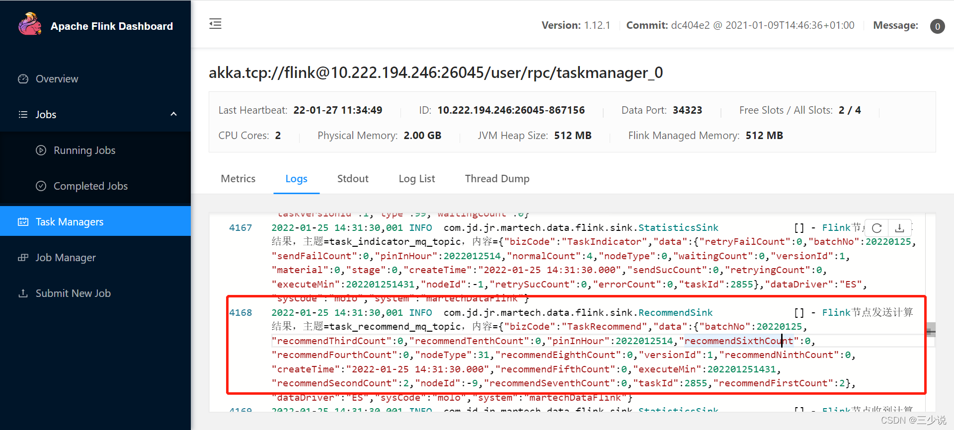Screen dimensions: 954x430
Task: Switch to the Stdout tab
Action: click(353, 179)
